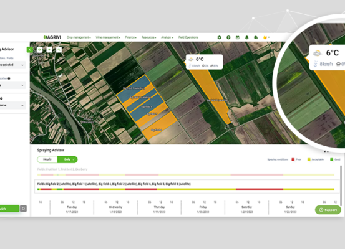
Task: Click the Sunday 1/22/2023 timeline label
Action: click(291, 209)
